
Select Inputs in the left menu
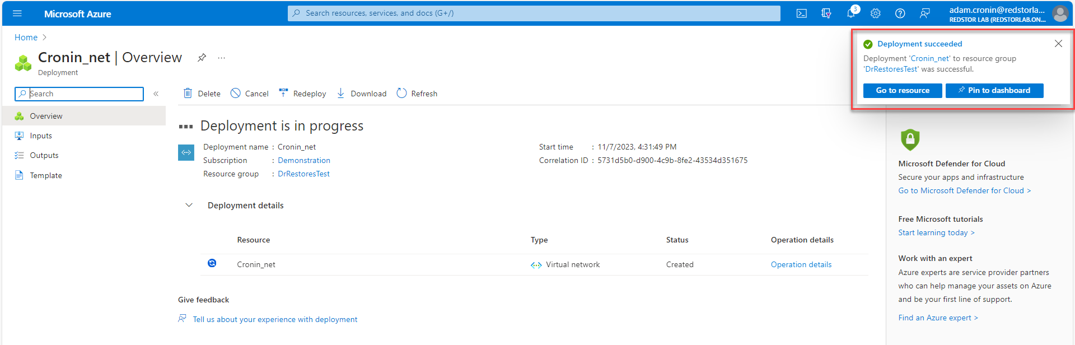coord(84,136)
